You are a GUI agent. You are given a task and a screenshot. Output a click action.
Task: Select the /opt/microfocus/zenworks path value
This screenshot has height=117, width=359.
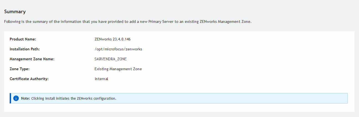118,49
